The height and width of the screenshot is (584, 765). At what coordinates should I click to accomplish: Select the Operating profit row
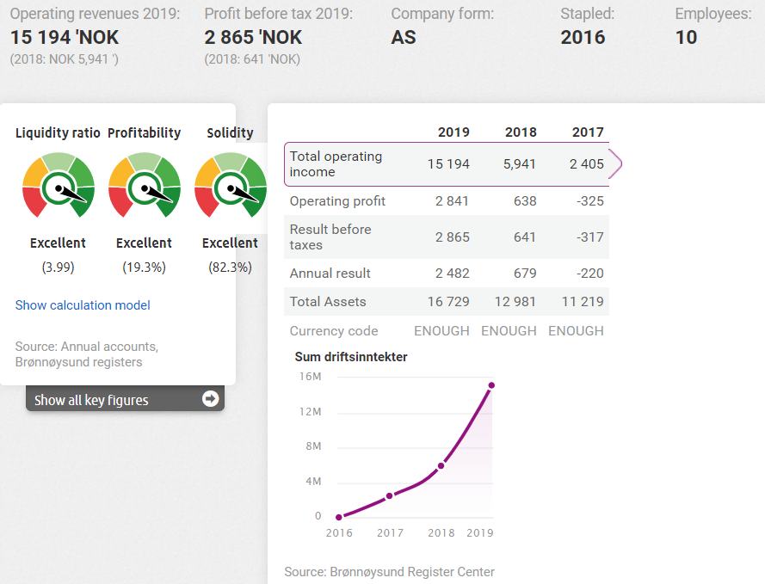click(446, 201)
